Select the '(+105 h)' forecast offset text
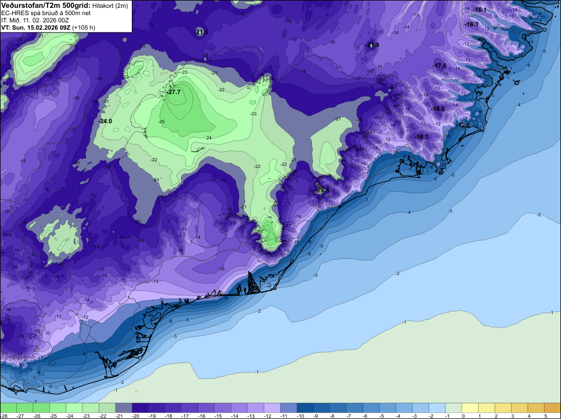Image resolution: width=561 pixels, height=419 pixels. pyautogui.click(x=84, y=27)
